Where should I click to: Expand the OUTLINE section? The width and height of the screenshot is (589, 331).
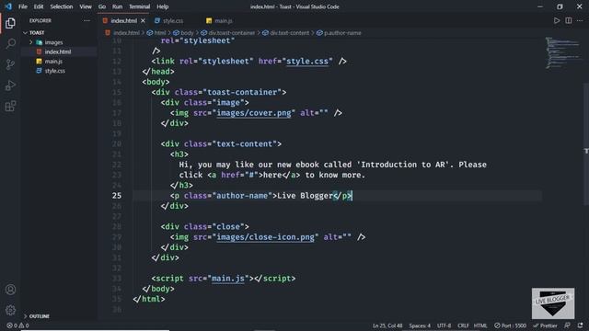click(39, 316)
